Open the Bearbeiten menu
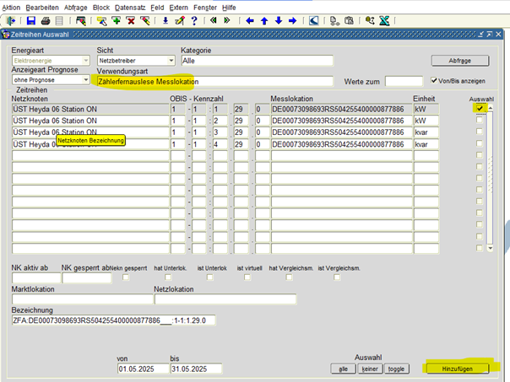510x382 pixels. 42,7
